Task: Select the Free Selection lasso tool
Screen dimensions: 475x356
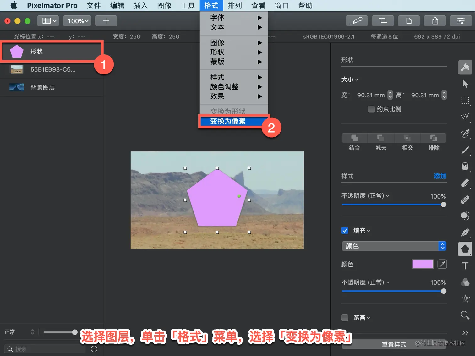Action: 465,117
